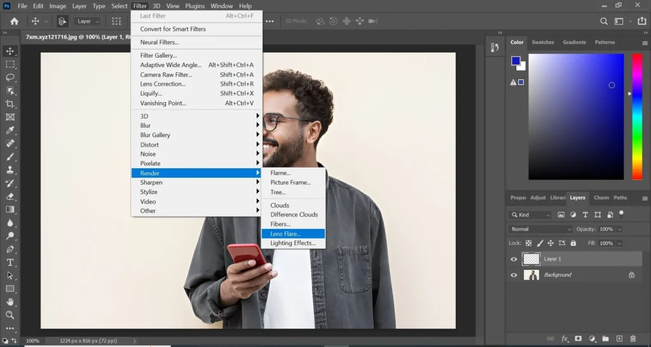Select the Brush tool
The image size is (651, 347).
(10, 157)
